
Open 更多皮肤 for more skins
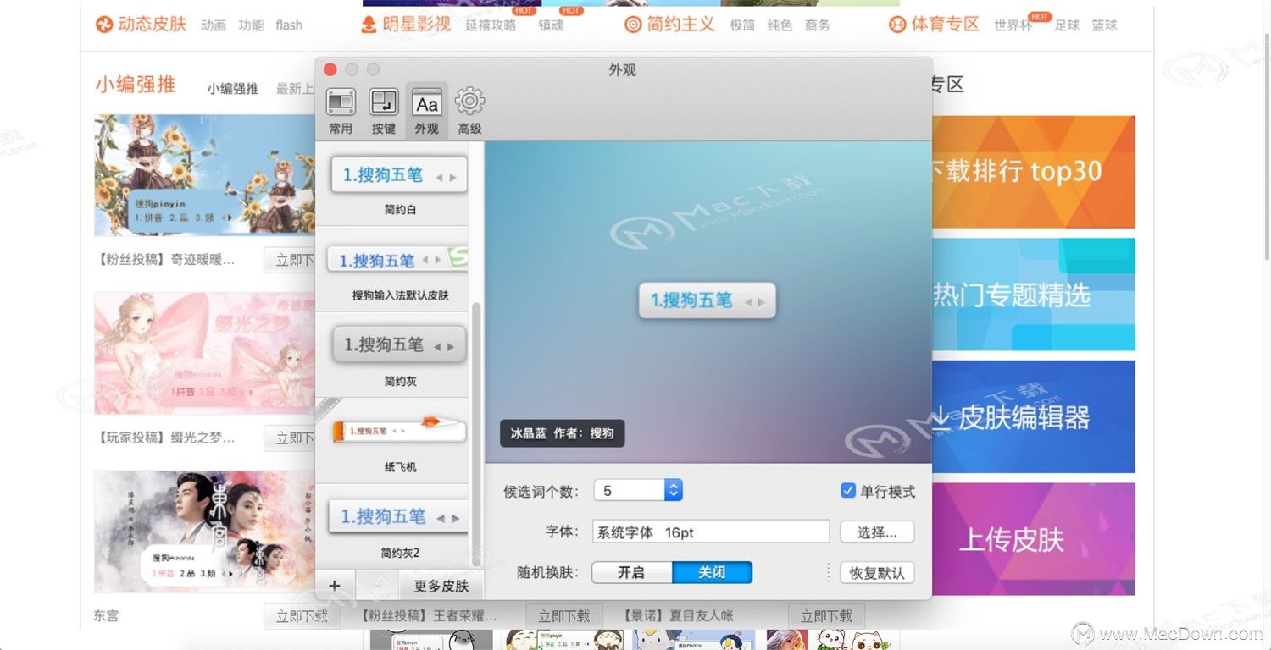pyautogui.click(x=441, y=586)
